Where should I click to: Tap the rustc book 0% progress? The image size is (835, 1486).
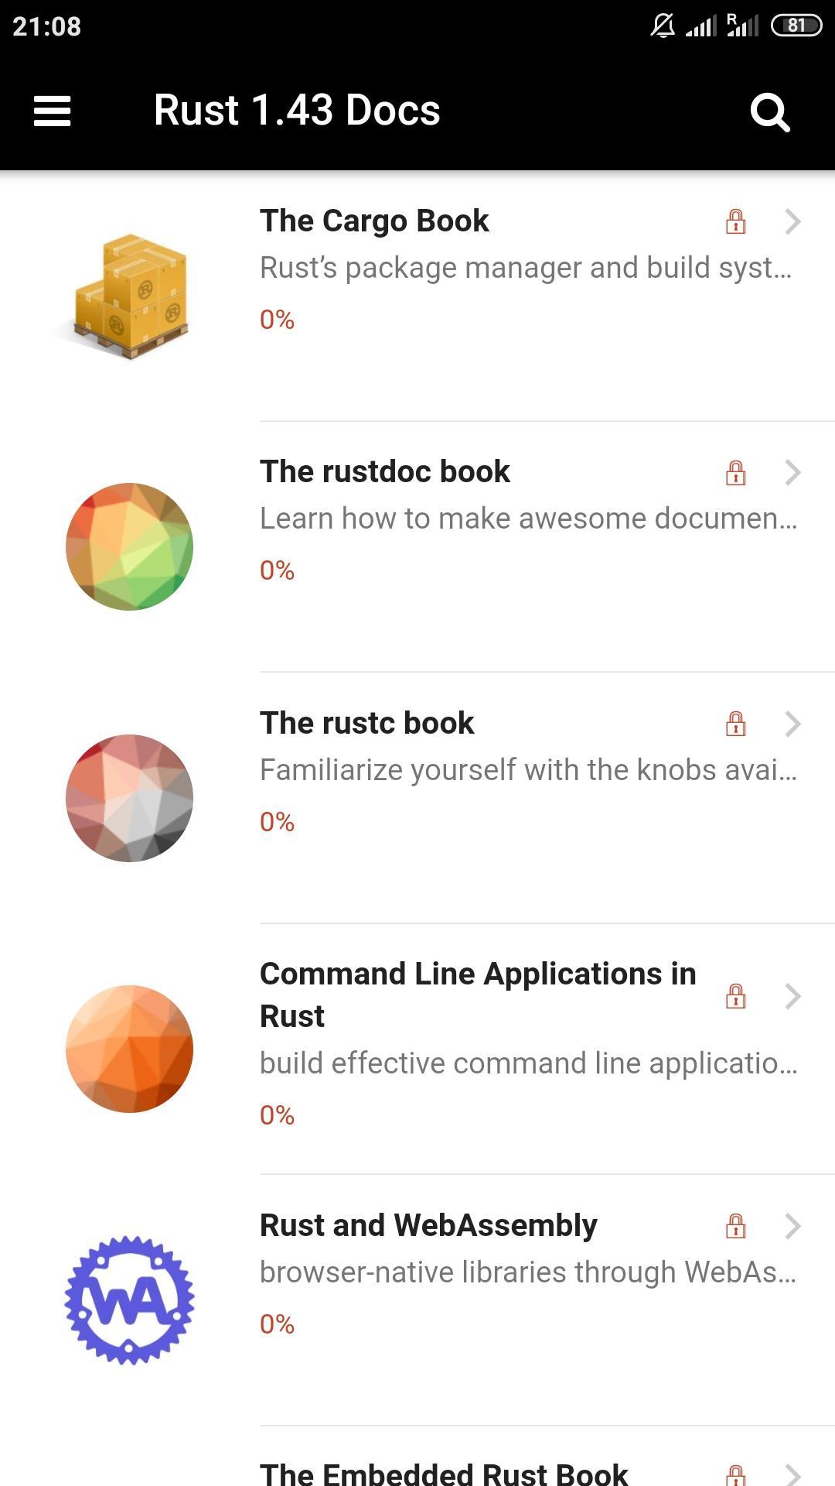[277, 822]
